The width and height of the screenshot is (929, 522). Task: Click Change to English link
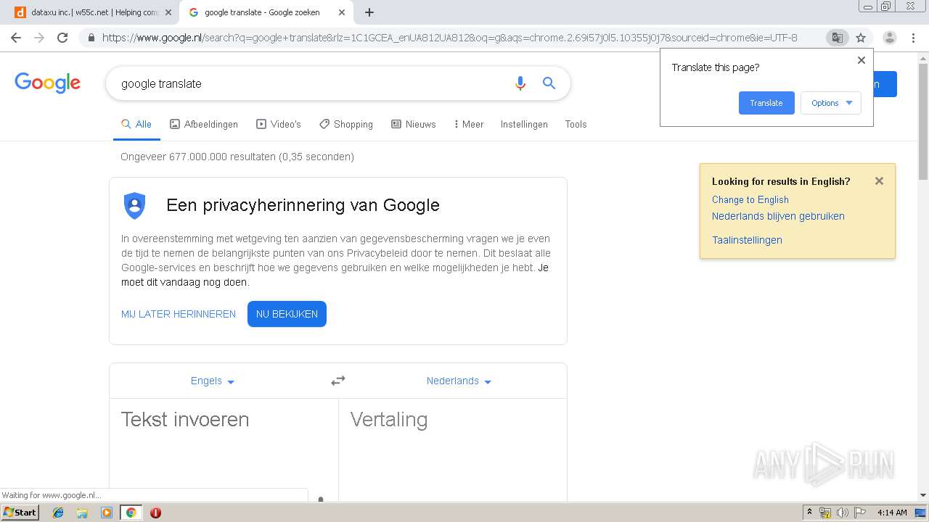click(750, 199)
